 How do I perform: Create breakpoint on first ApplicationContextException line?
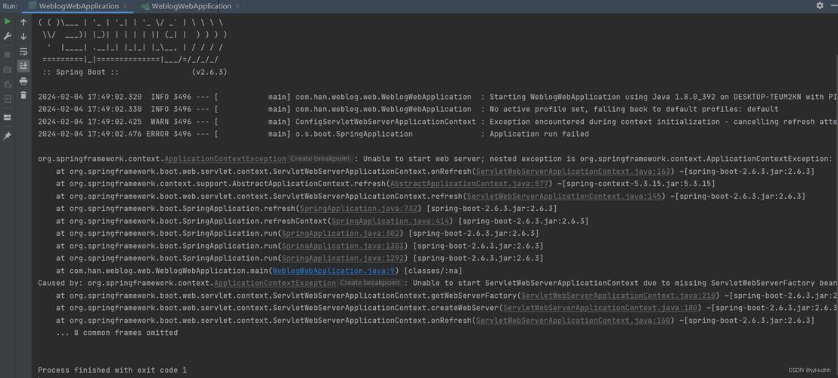pos(321,159)
